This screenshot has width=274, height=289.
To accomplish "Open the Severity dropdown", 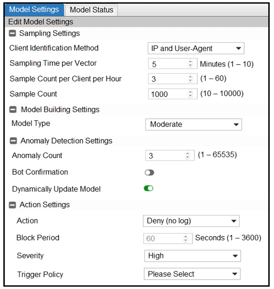I will pyautogui.click(x=192, y=256).
